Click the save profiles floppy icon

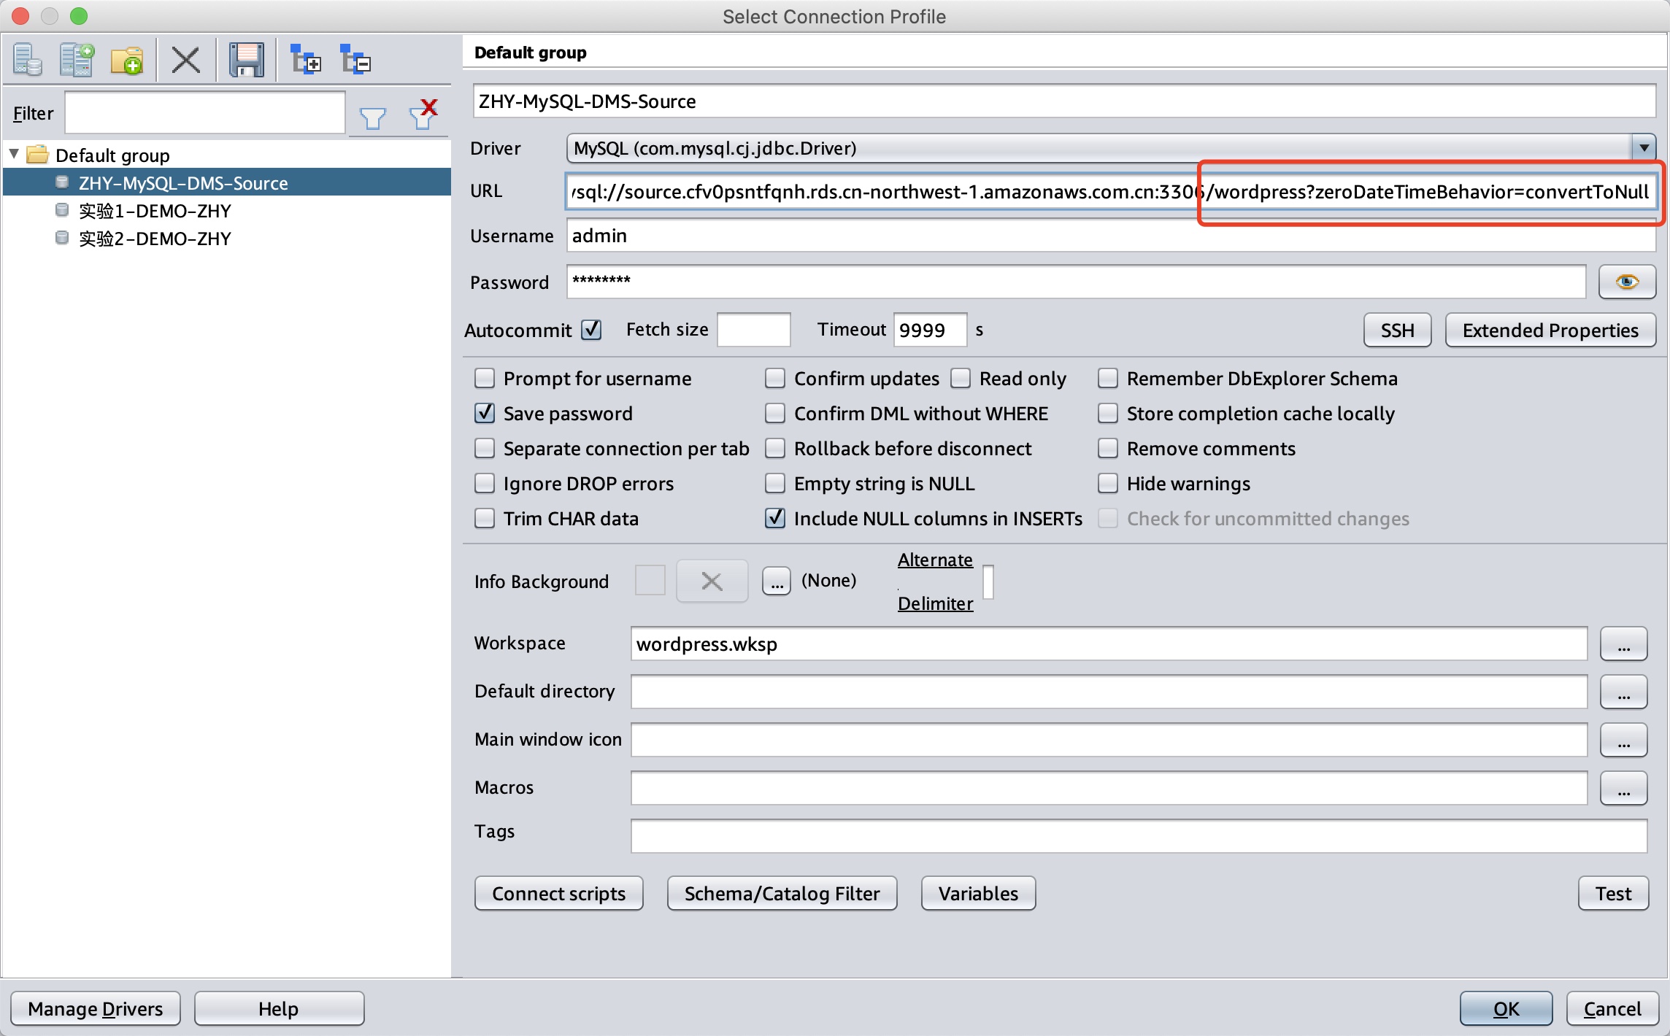[247, 60]
